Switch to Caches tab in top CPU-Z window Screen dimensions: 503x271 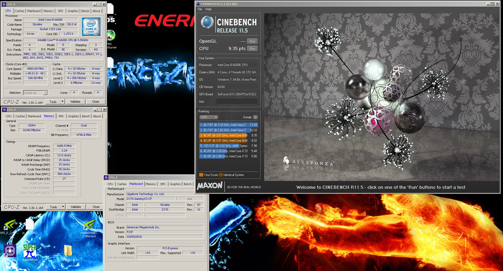(x=19, y=11)
